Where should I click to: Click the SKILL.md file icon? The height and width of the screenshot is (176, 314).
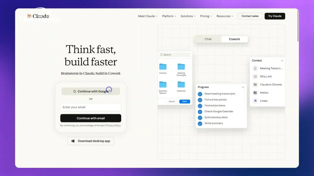pyautogui.click(x=255, y=77)
